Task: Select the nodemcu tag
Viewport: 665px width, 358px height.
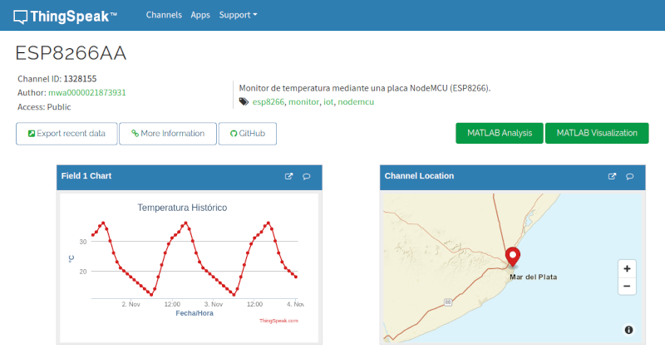Action: 356,101
